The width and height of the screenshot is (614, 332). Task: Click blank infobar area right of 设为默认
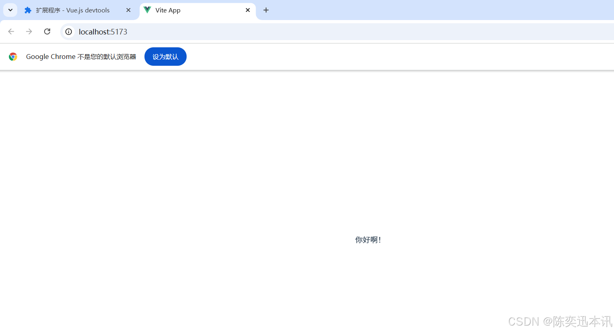click(x=401, y=57)
